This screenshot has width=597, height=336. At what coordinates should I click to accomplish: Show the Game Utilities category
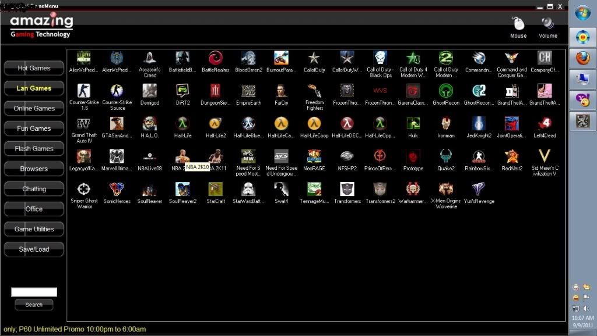coord(34,229)
